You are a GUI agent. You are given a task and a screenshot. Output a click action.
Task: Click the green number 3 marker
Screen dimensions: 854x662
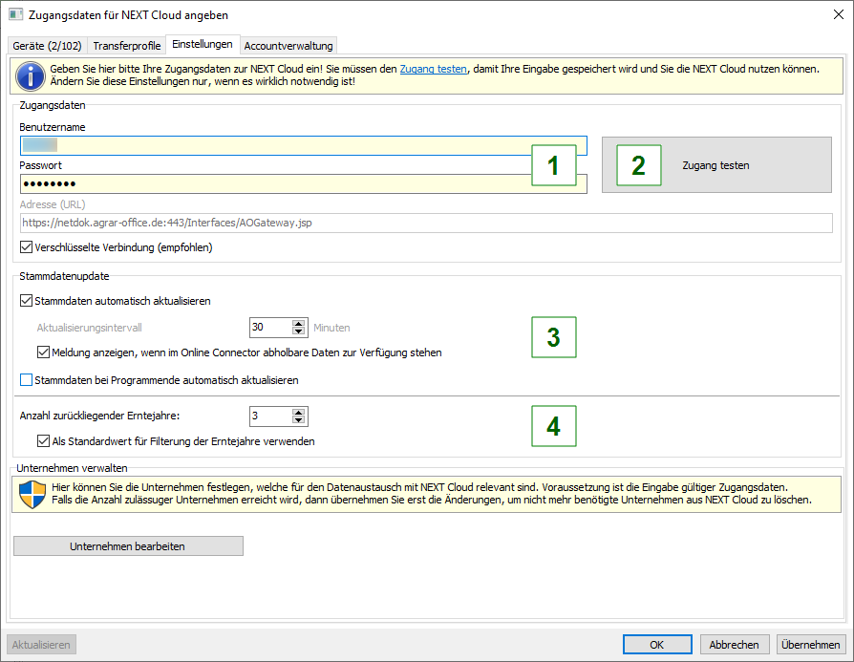click(x=553, y=336)
